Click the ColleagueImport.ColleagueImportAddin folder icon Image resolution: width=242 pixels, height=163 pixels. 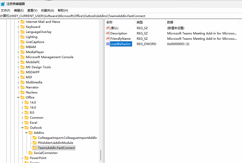pyautogui.click(x=34, y=138)
